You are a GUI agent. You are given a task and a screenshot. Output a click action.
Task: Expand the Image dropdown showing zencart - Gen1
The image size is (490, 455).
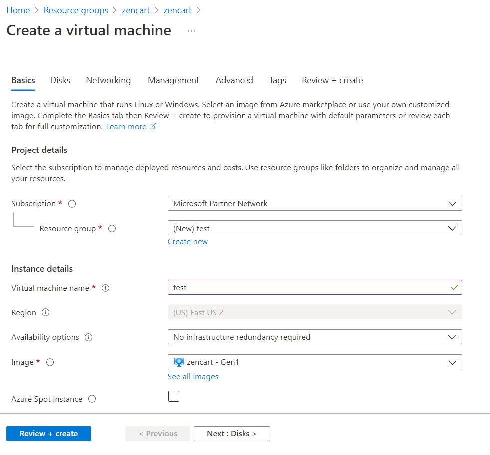314,362
